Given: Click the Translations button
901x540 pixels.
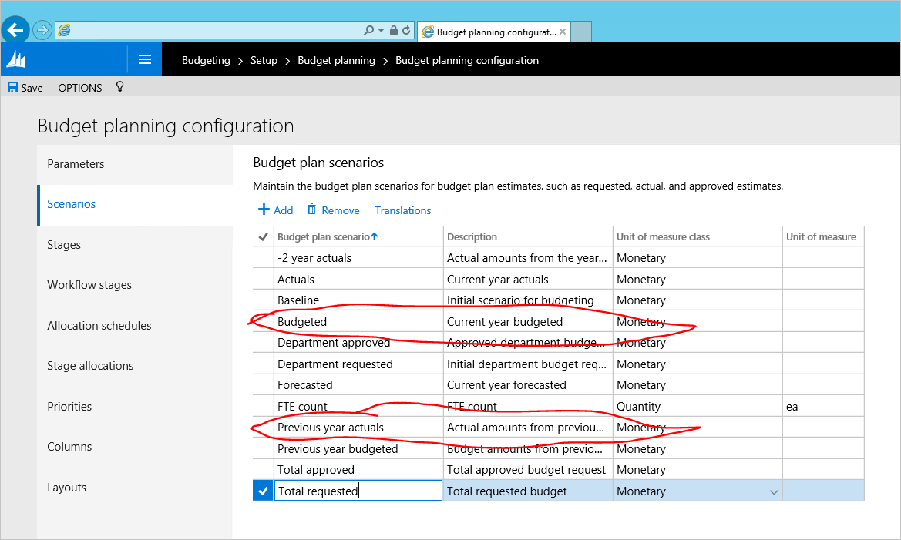Looking at the screenshot, I should click(403, 211).
